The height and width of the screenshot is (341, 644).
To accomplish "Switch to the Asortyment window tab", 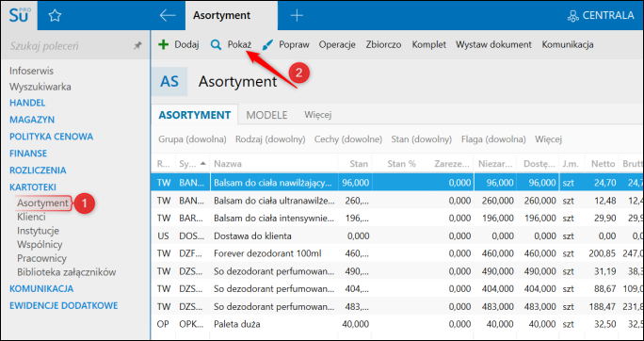I will pos(232,16).
